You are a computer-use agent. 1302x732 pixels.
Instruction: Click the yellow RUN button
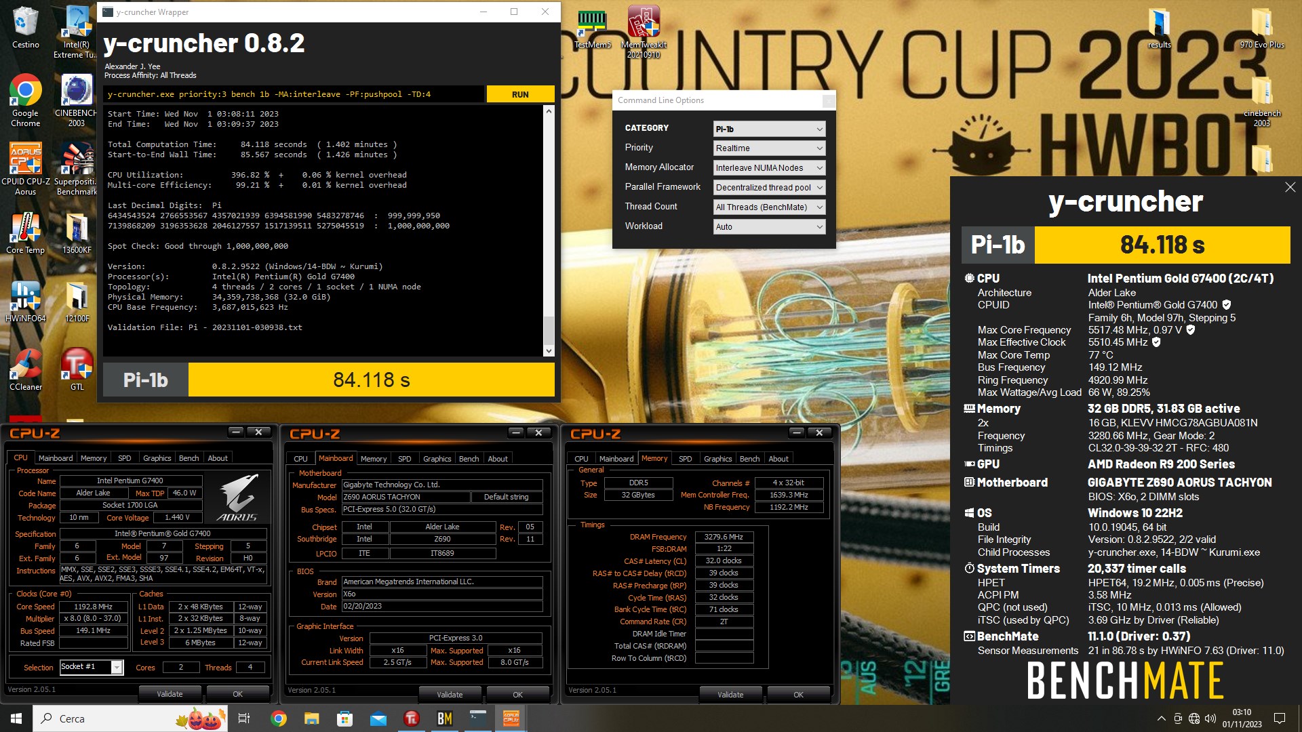520,94
